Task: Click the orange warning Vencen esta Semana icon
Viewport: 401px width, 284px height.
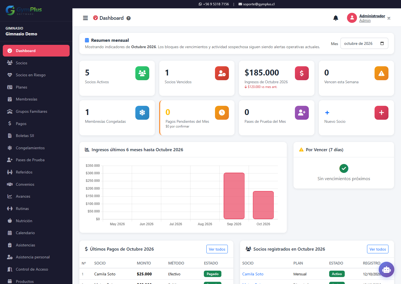Action: pyautogui.click(x=382, y=73)
